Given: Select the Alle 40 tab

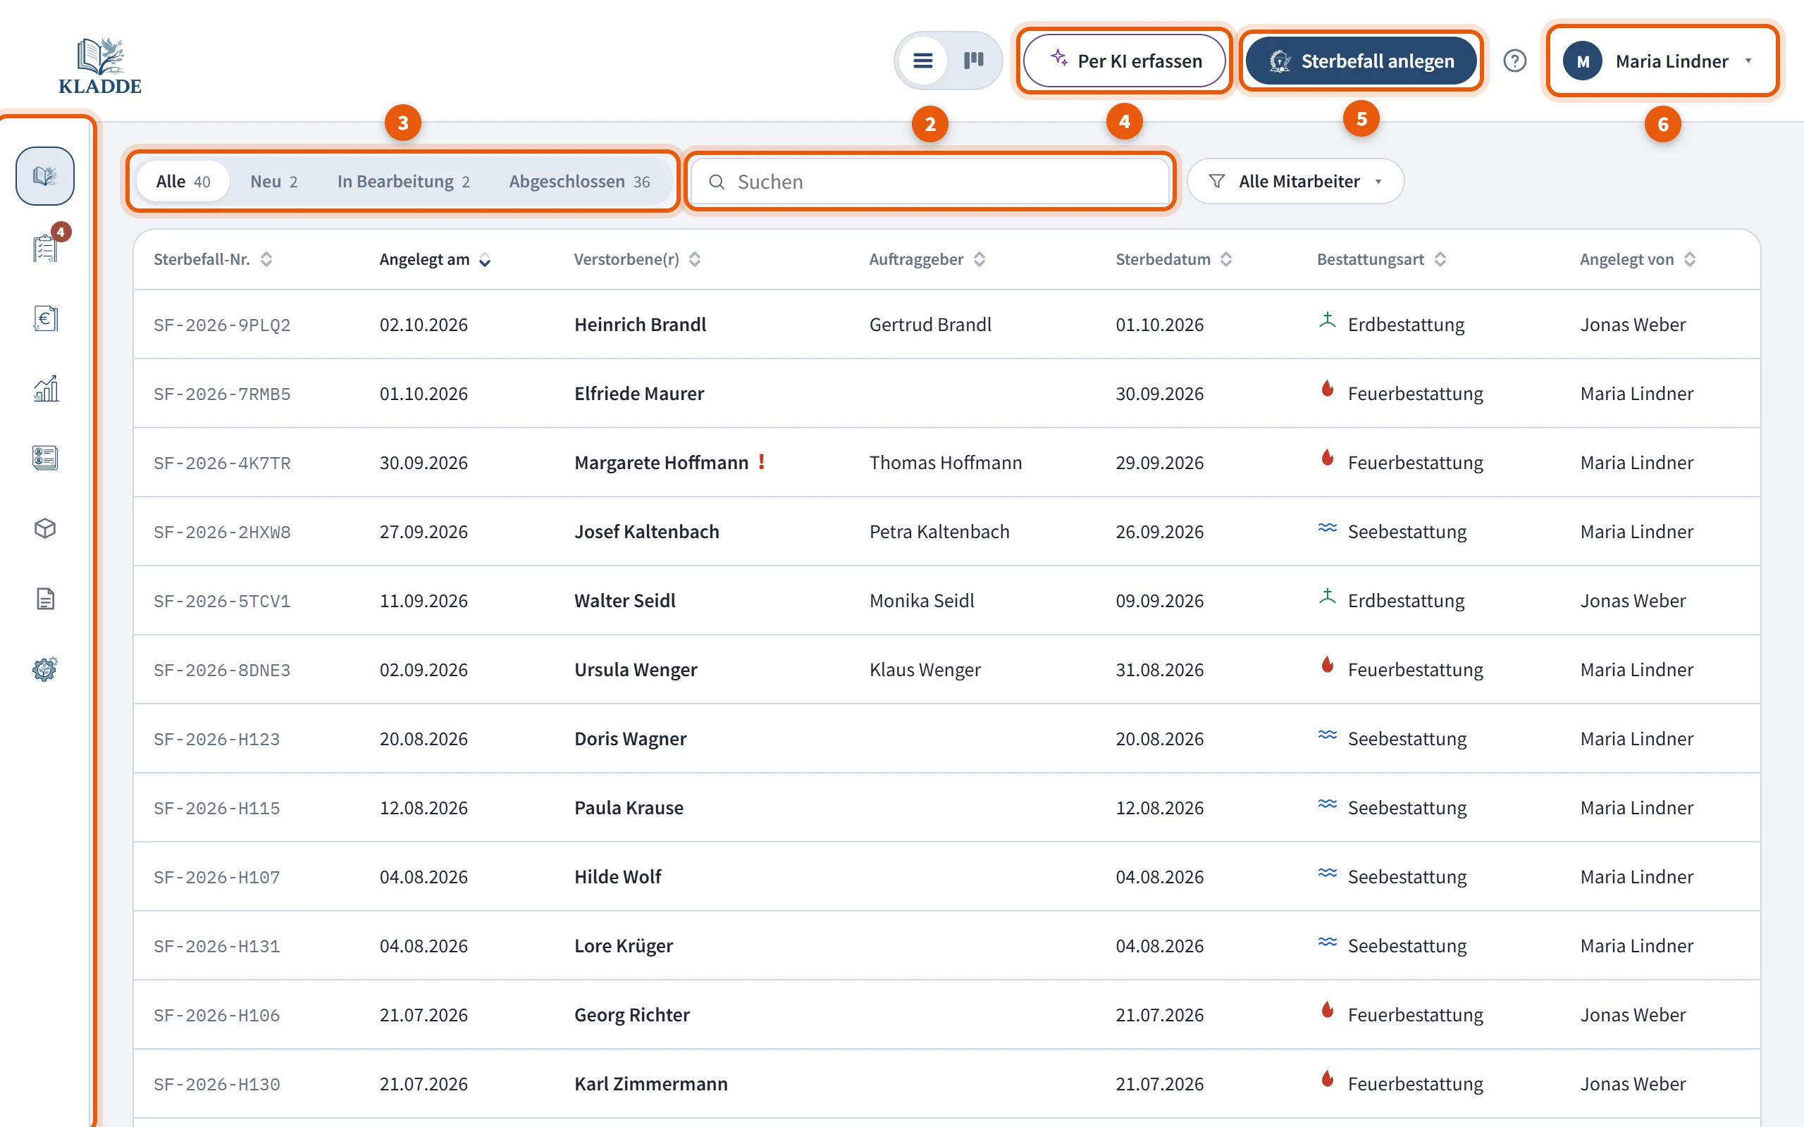Looking at the screenshot, I should click(x=183, y=181).
